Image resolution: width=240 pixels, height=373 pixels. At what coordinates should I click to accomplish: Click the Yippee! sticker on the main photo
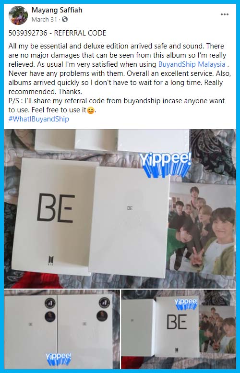click(165, 165)
